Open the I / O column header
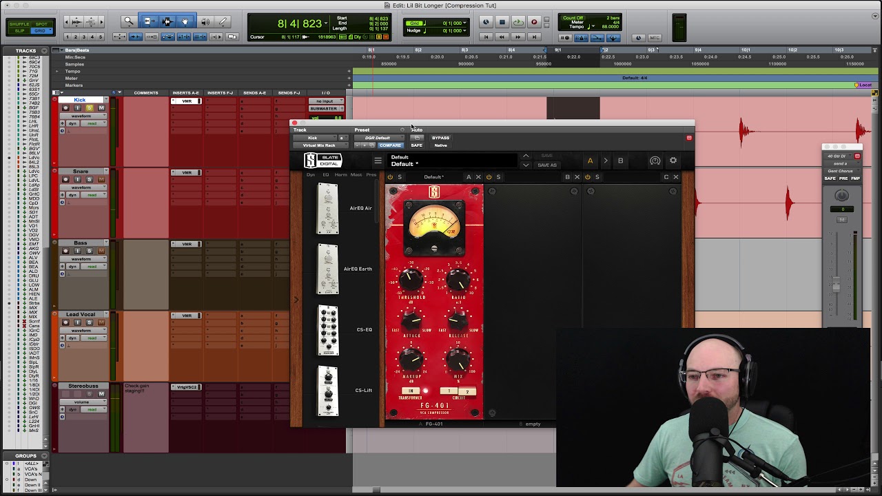 tap(325, 92)
